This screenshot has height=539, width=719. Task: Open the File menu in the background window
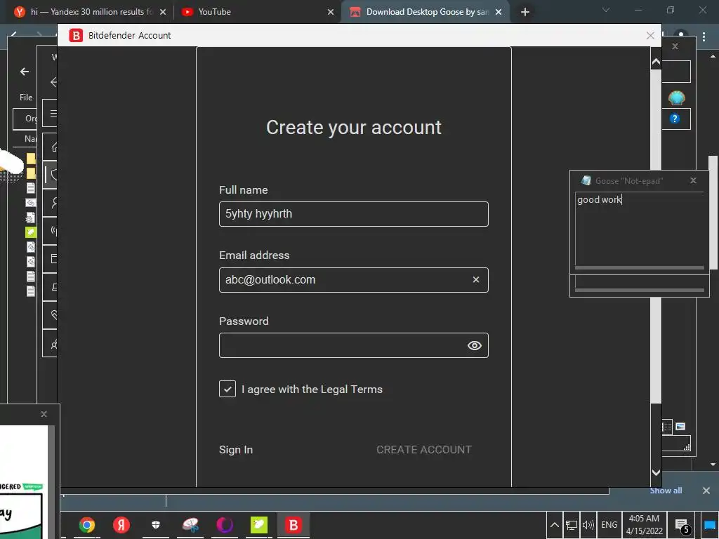[x=26, y=97]
